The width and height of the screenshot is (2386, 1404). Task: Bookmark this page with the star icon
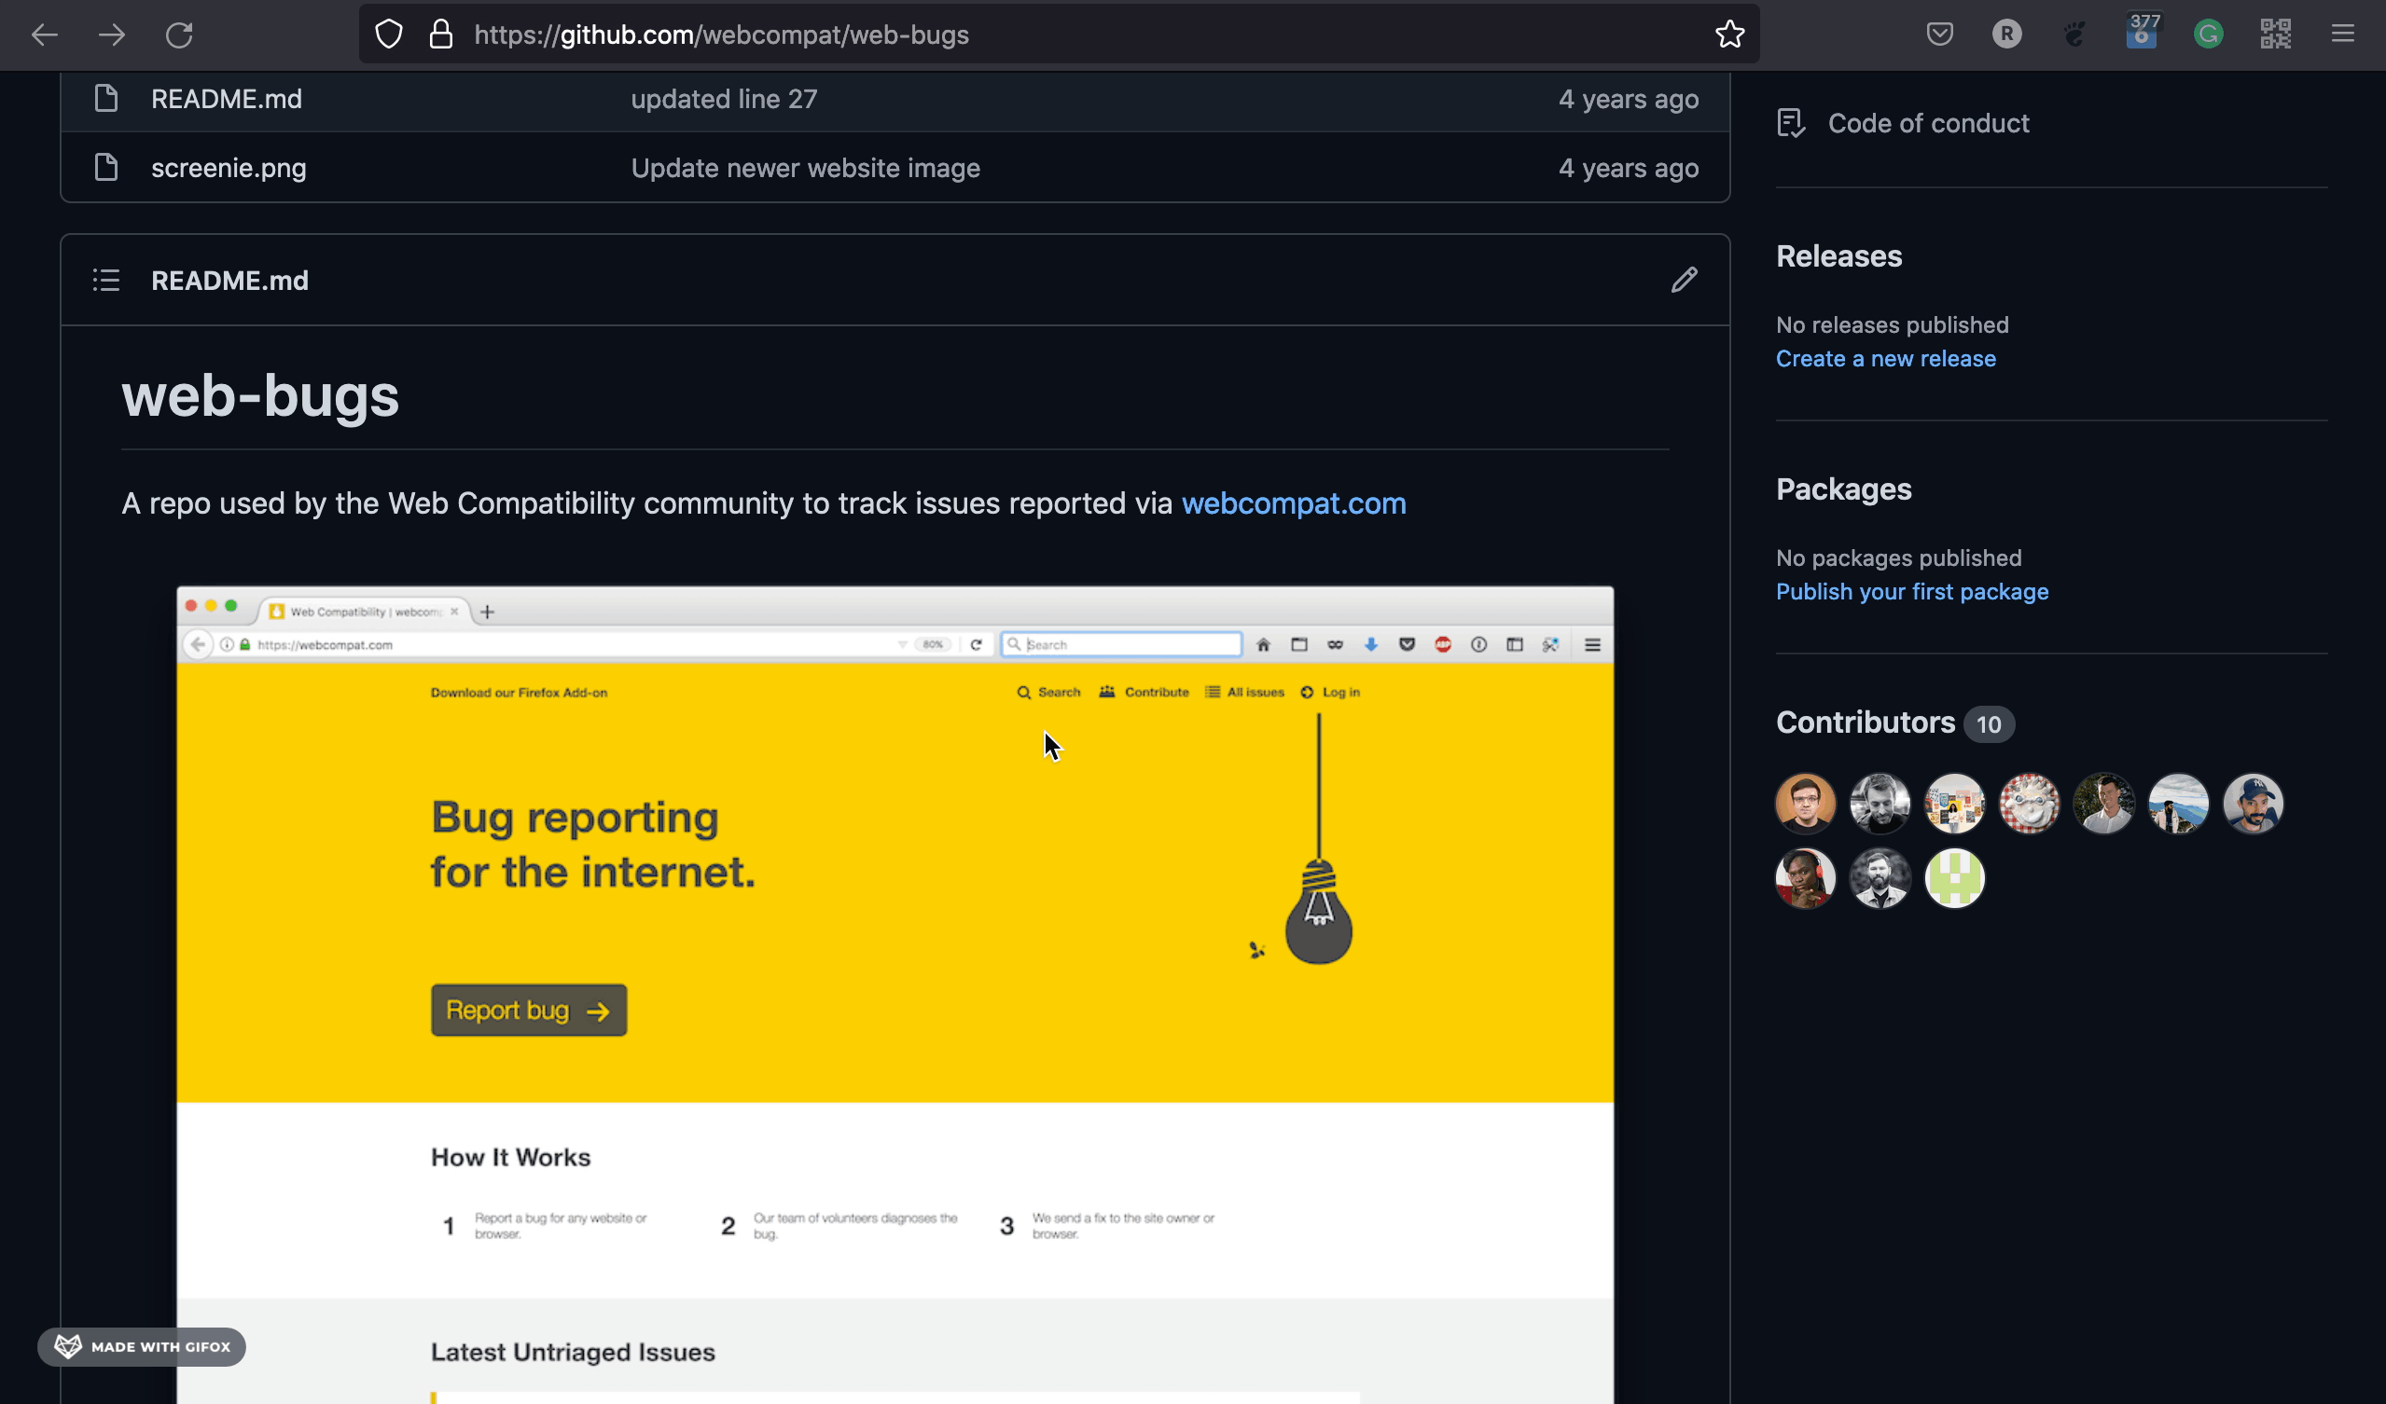click(1729, 35)
